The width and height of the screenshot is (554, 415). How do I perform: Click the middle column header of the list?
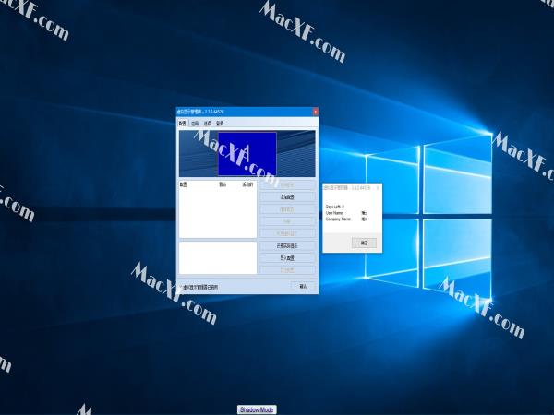223,184
